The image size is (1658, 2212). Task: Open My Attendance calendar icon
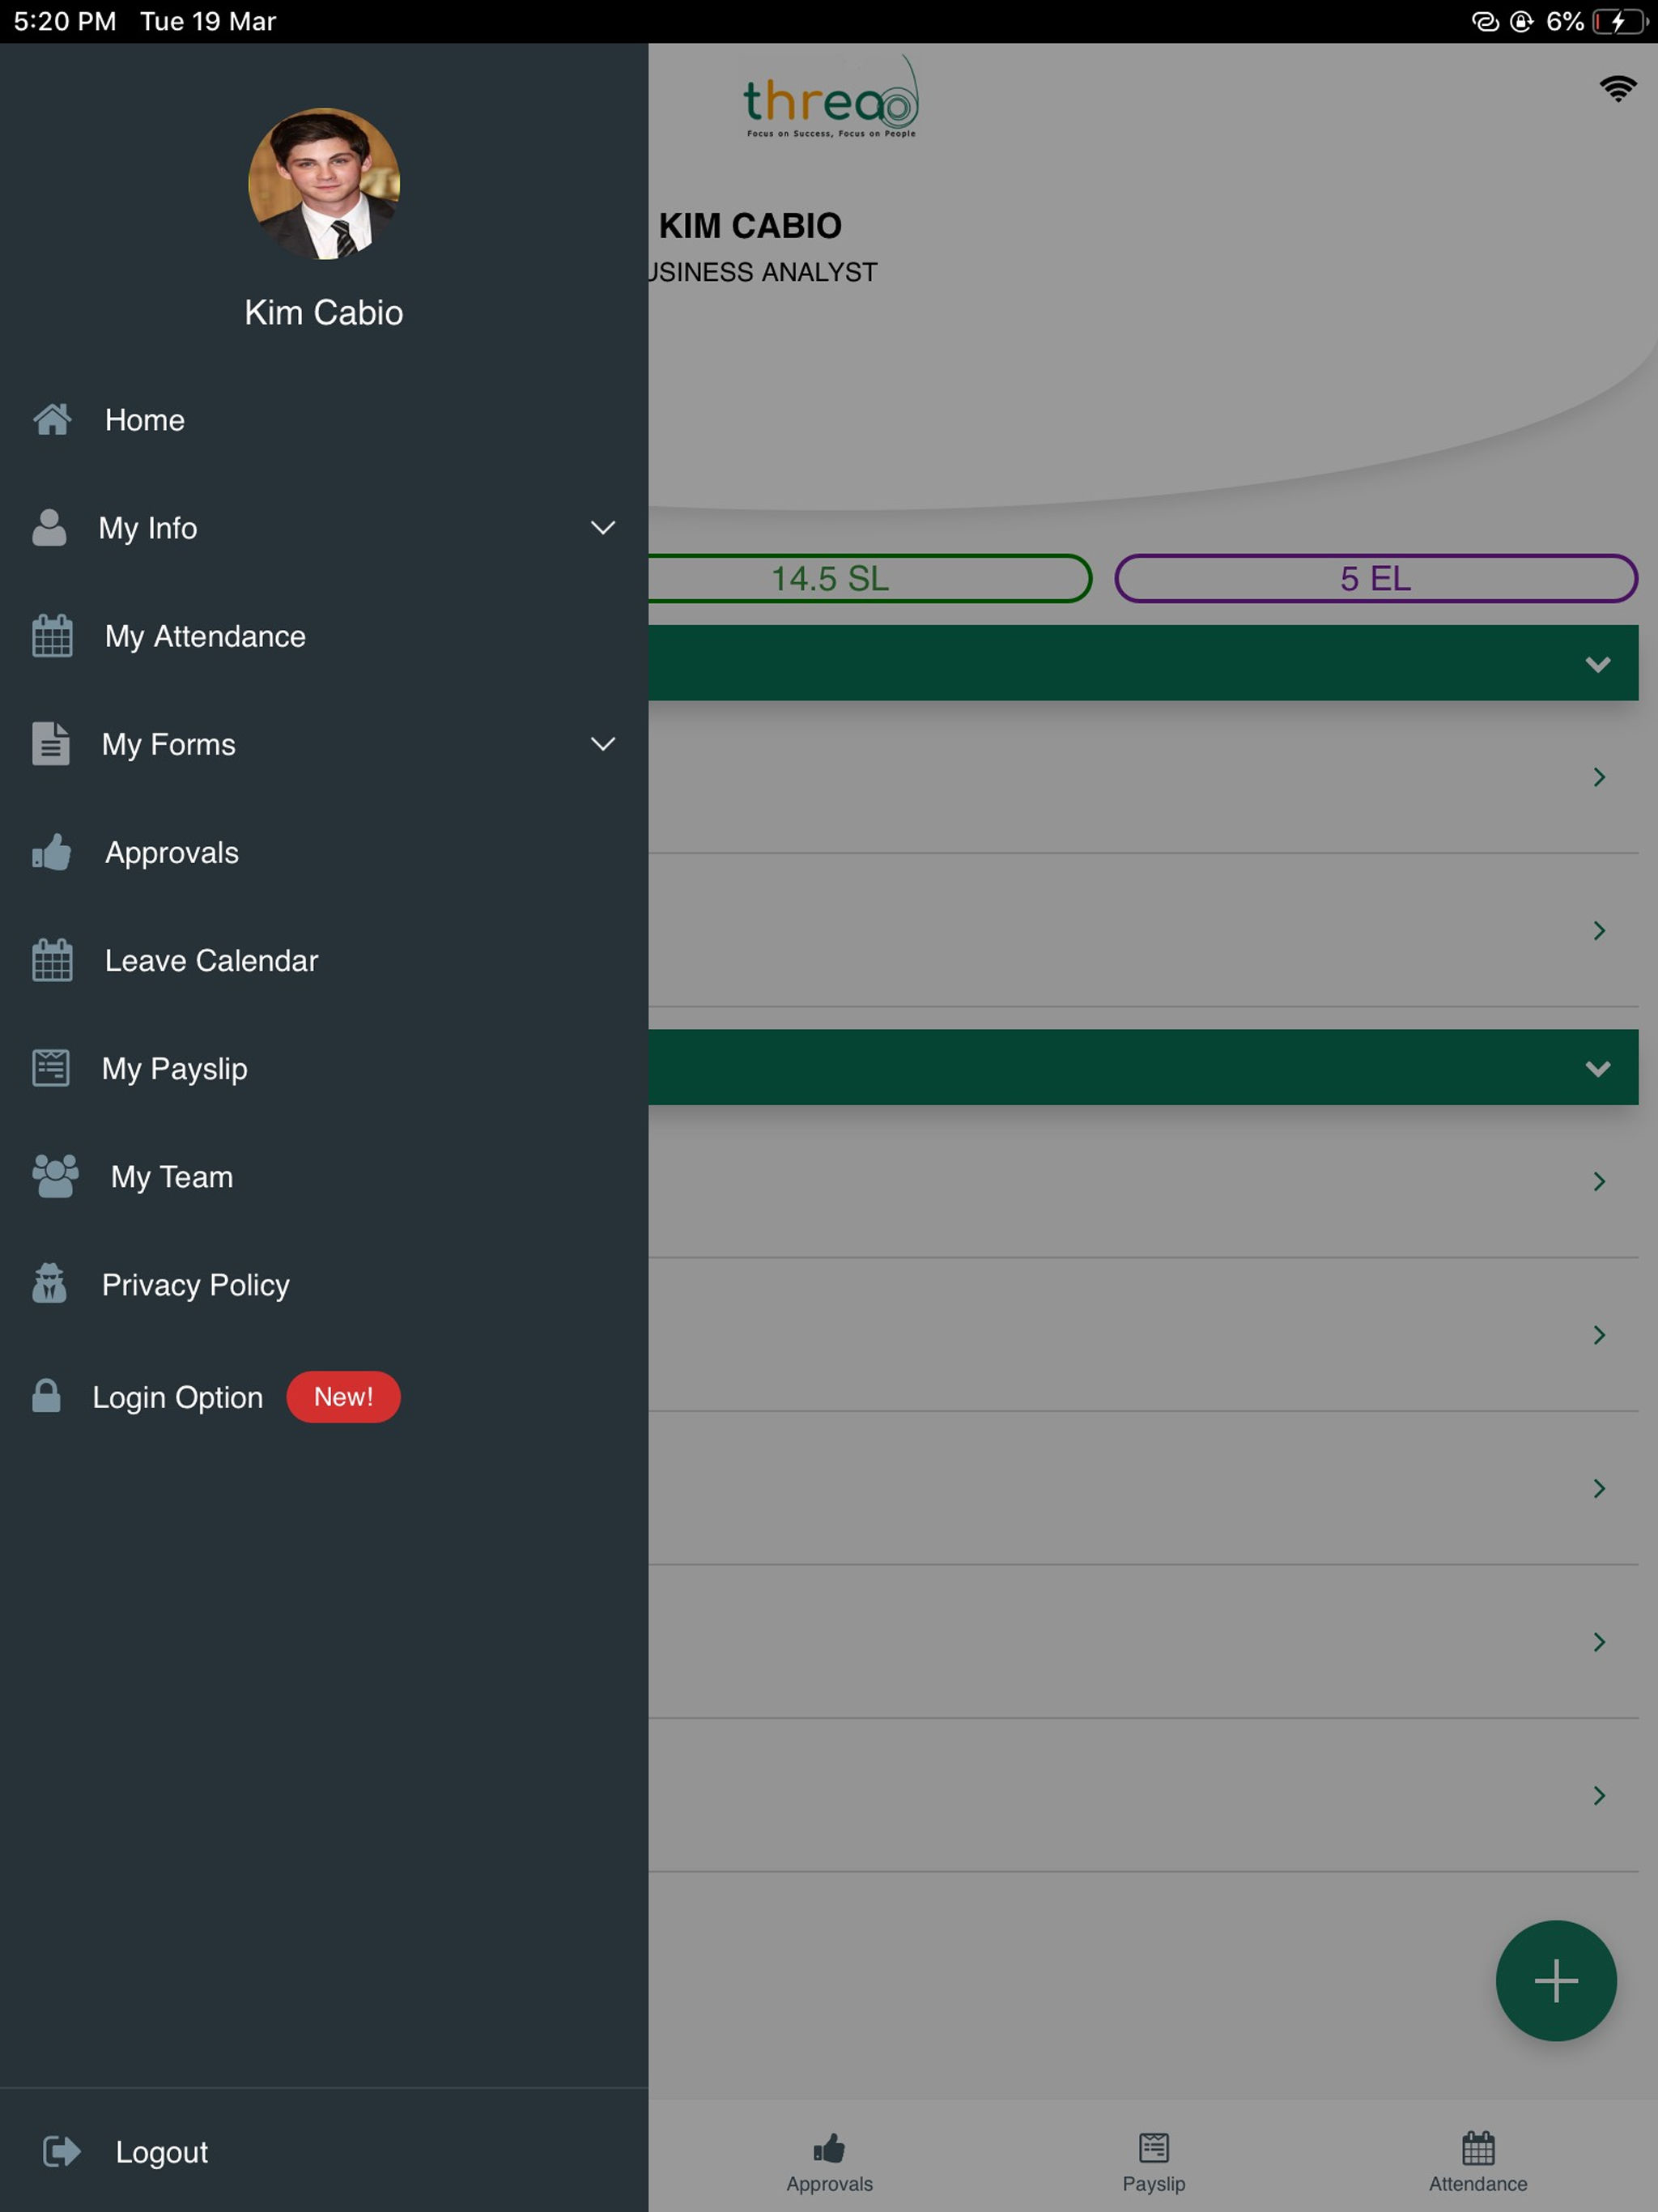(x=52, y=636)
